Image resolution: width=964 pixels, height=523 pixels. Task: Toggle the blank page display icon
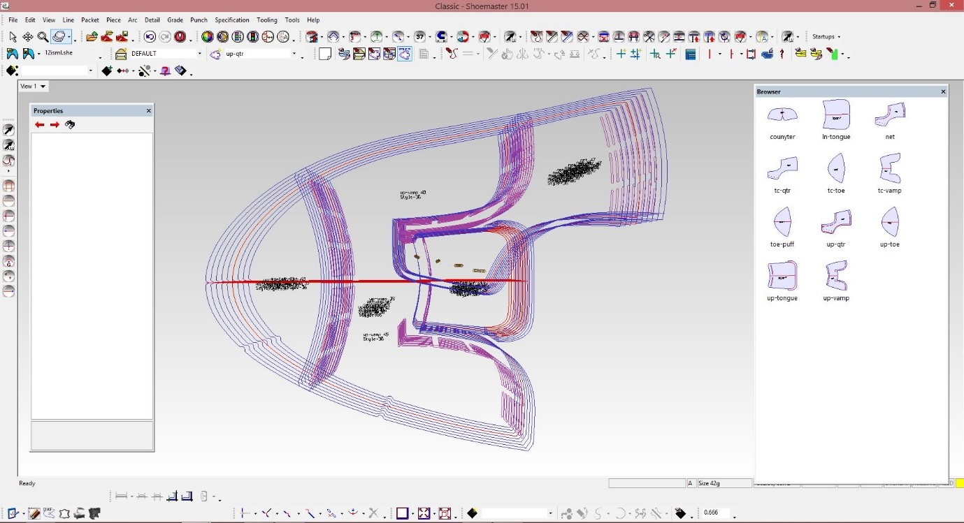pyautogui.click(x=325, y=54)
